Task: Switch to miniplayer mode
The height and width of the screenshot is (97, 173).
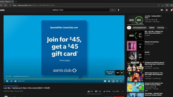Action: point(113,81)
